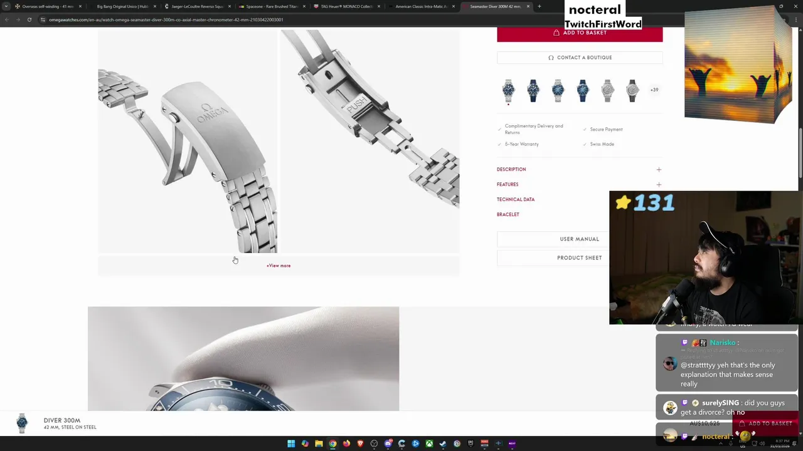The image size is (803, 451).
Task: Select the third watch variant thumbnail
Action: coord(558,90)
